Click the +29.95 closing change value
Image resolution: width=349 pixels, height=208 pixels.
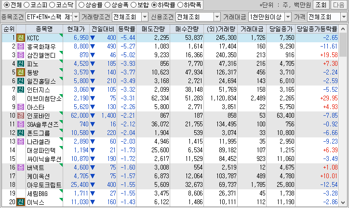(329, 98)
